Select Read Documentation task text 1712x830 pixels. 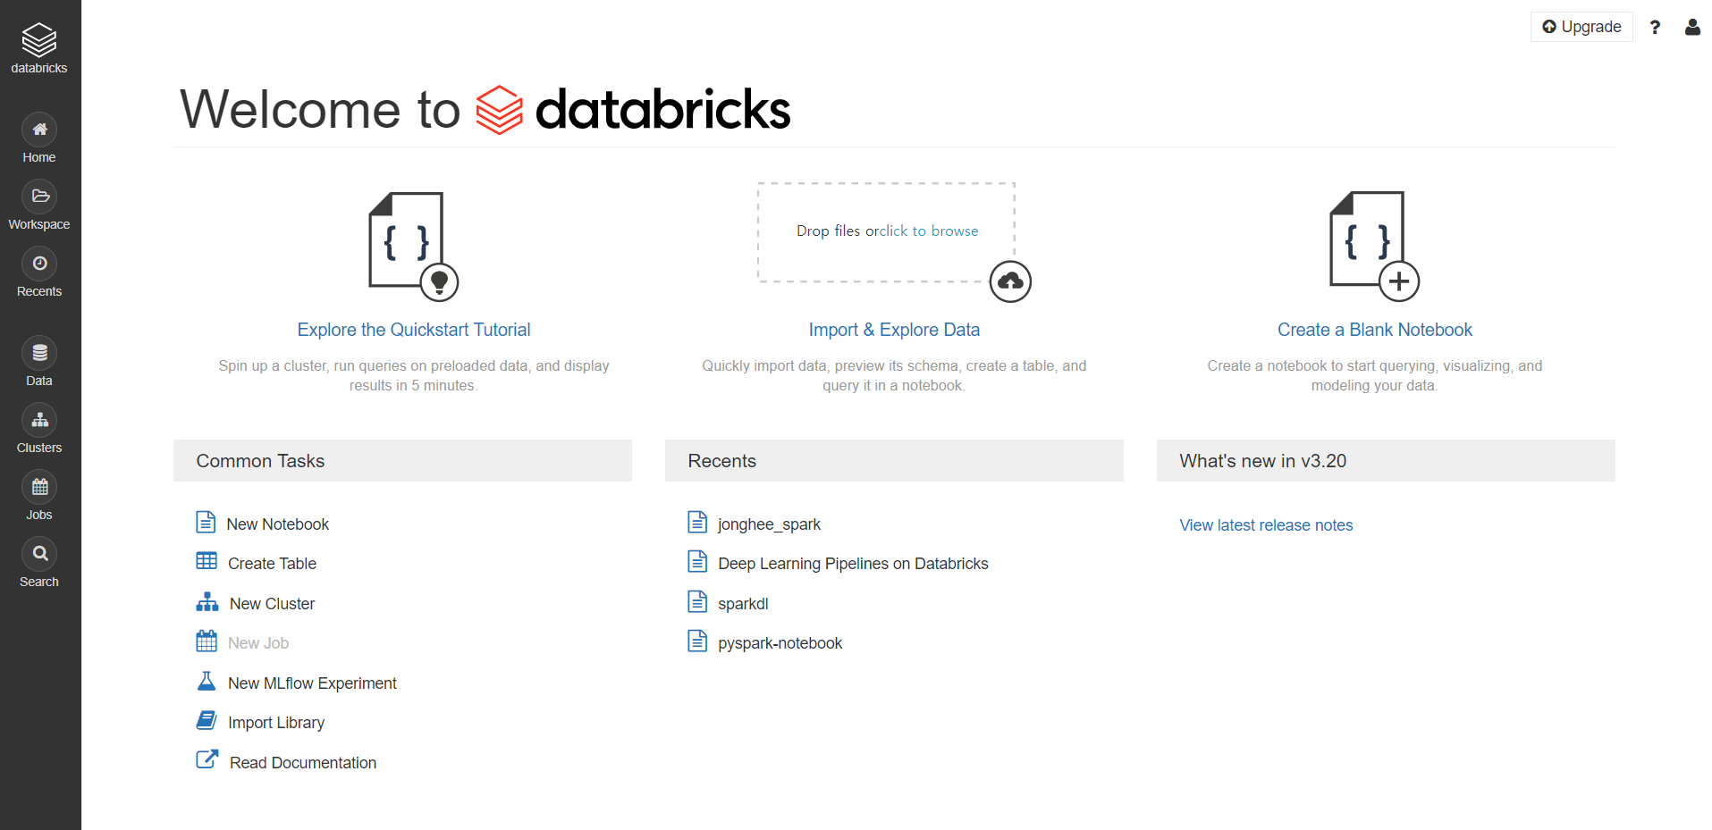coord(303,763)
